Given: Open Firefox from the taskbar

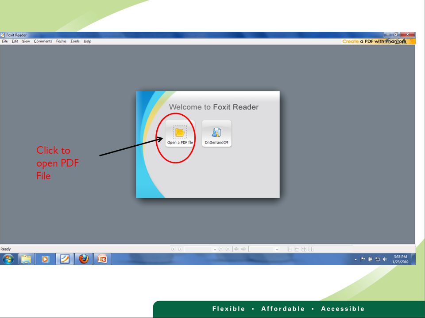Looking at the screenshot, I should click(84, 259).
